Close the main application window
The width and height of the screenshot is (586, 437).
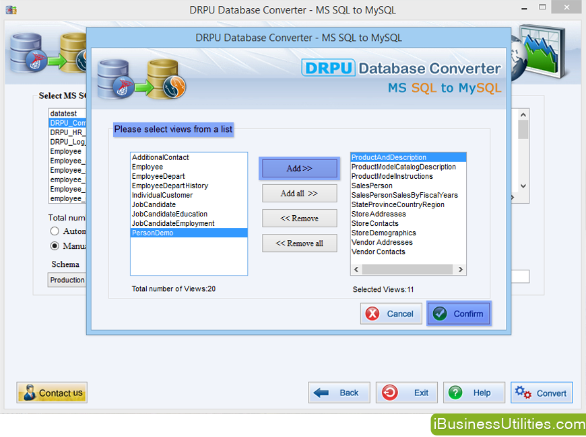pyautogui.click(x=566, y=7)
